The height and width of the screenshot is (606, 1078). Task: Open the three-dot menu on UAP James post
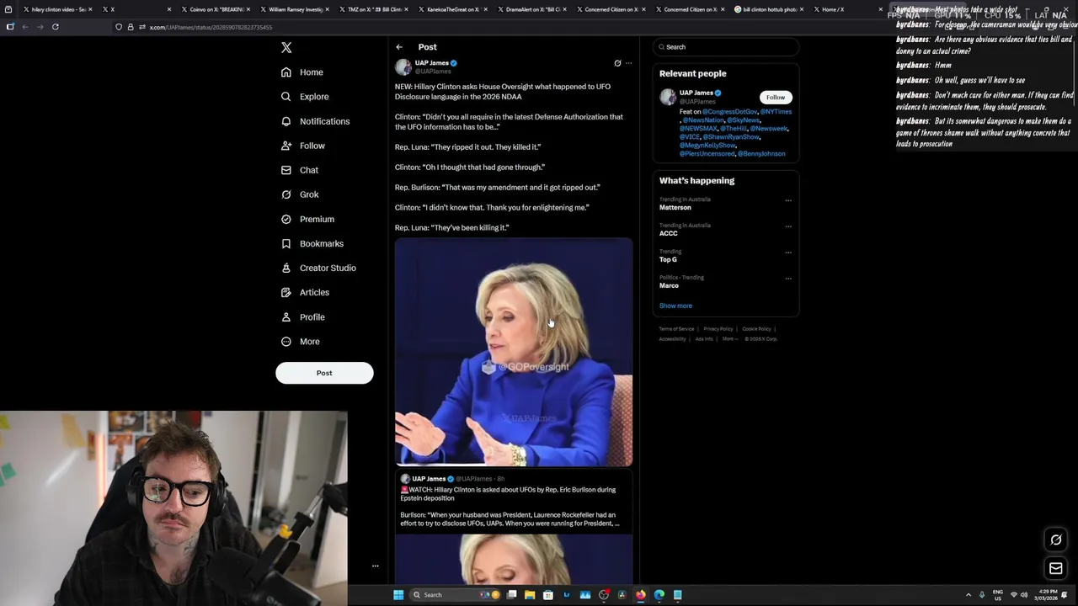[x=628, y=63]
